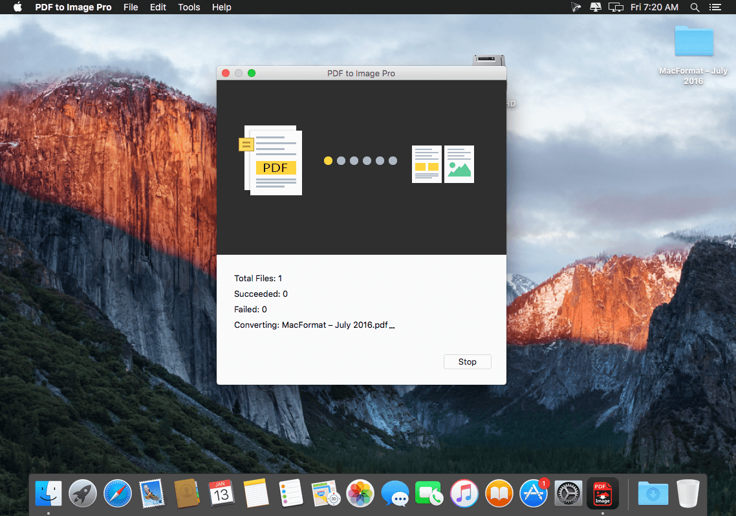Click the clock showing Fri 7:20 AM
This screenshot has height=516, width=736.
655,7
